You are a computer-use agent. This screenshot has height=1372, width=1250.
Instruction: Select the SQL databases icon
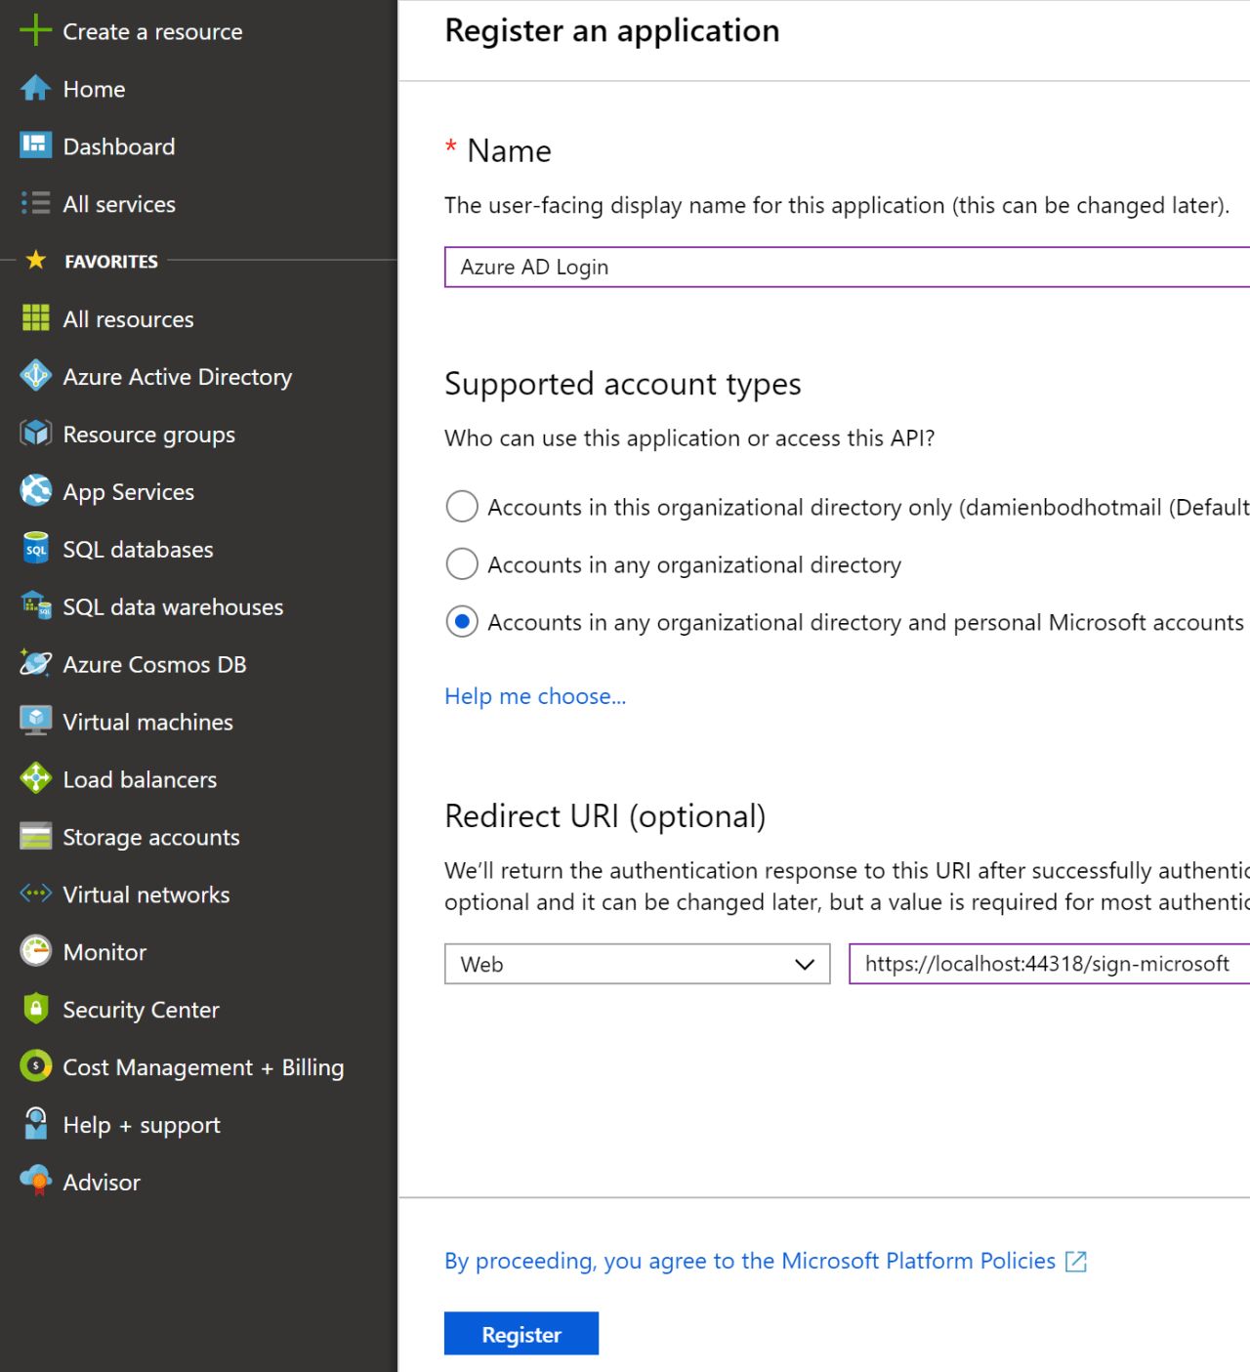pos(35,549)
